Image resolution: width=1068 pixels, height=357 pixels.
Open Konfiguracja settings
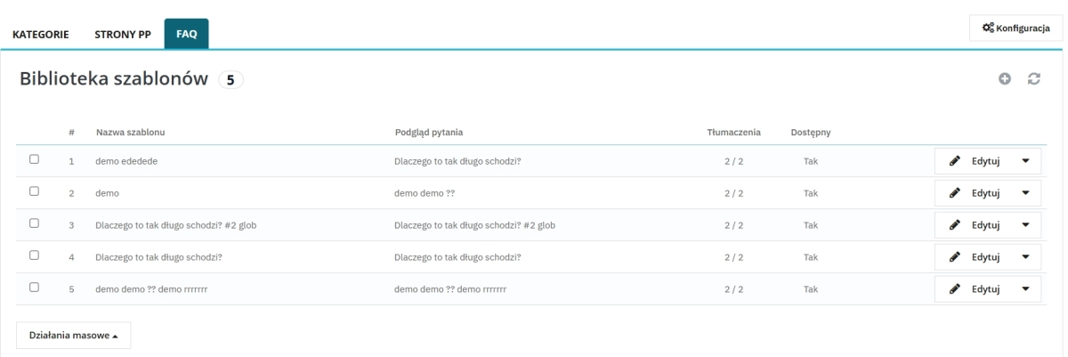point(1016,28)
